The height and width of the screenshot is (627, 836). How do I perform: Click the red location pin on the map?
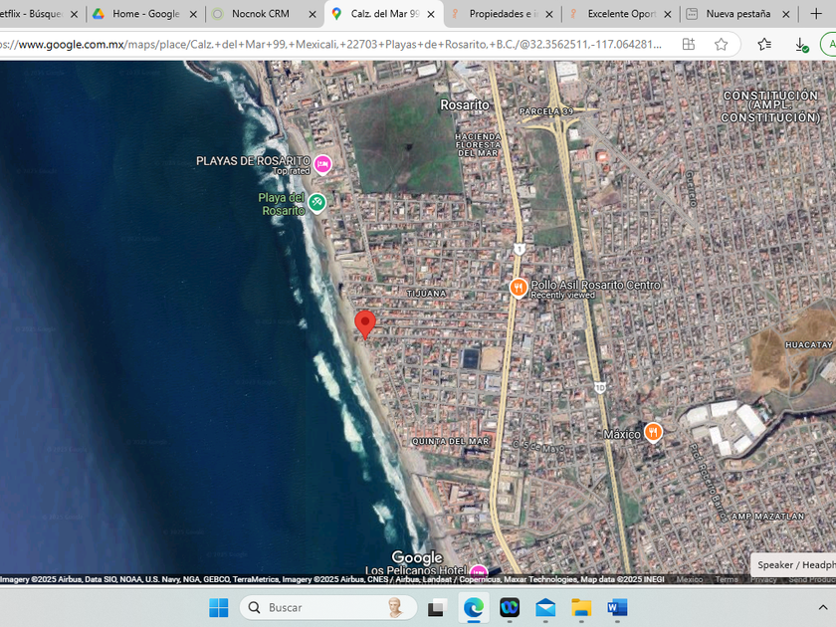coord(365,323)
